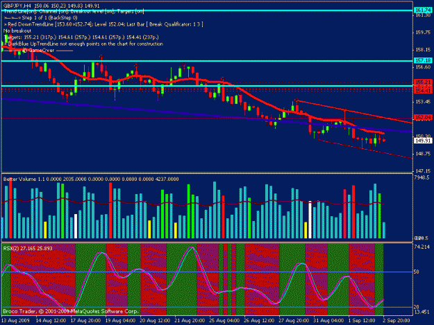Click the 161.74 cyan price label
The image size is (434, 325).
pyautogui.click(x=423, y=10)
